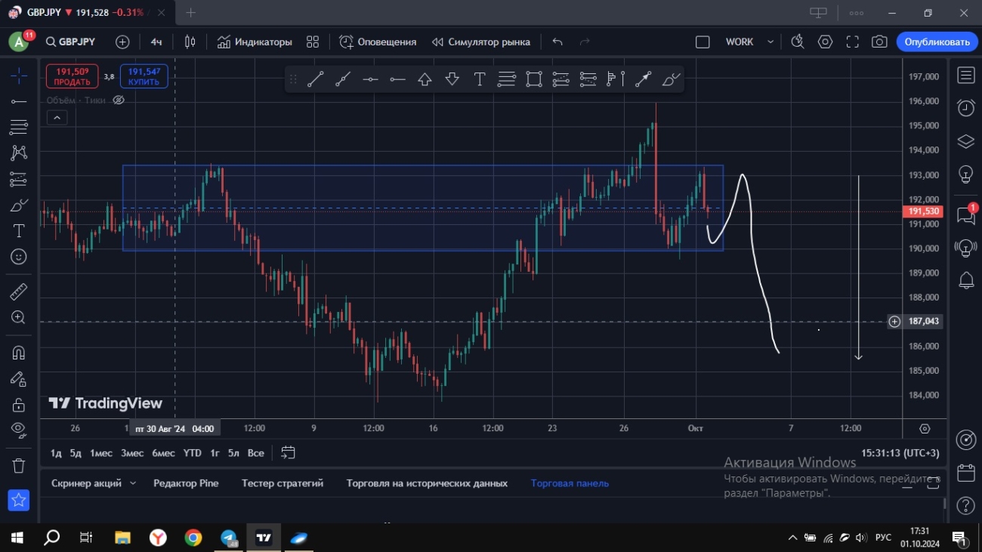
Task: Click Опубликовать publish button
Action: point(937,42)
